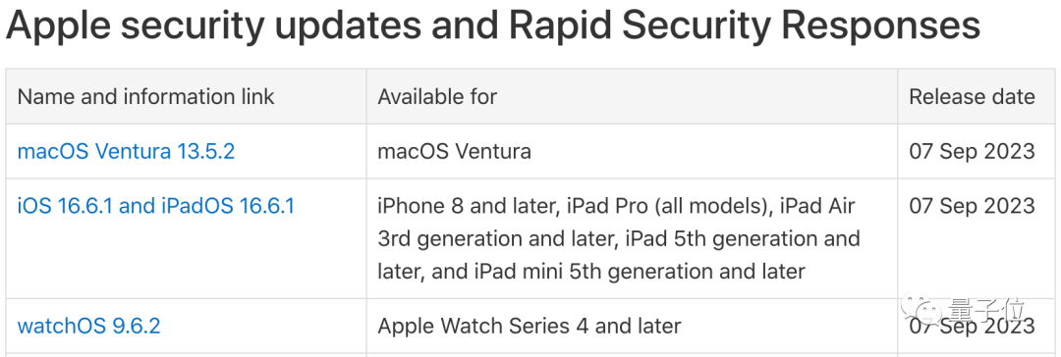Click the release date in the iOS 16.6.1 row

pos(972,206)
